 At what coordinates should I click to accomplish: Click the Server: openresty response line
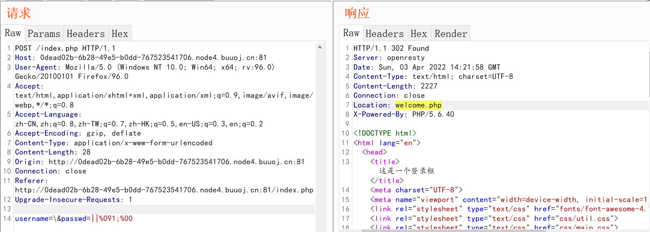389,58
